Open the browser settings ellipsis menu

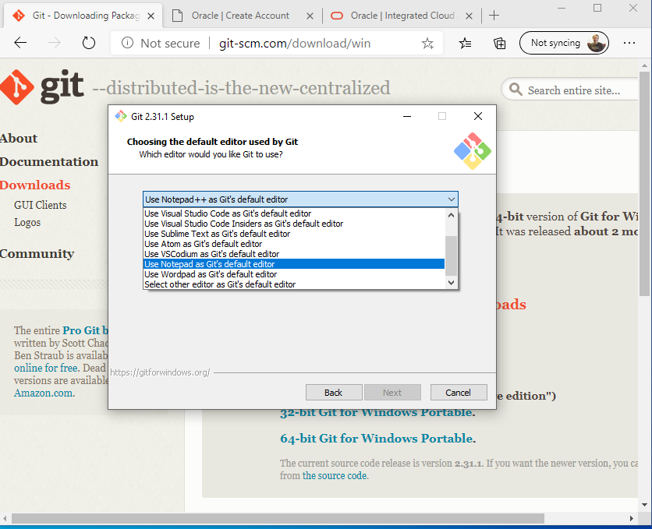pos(630,44)
